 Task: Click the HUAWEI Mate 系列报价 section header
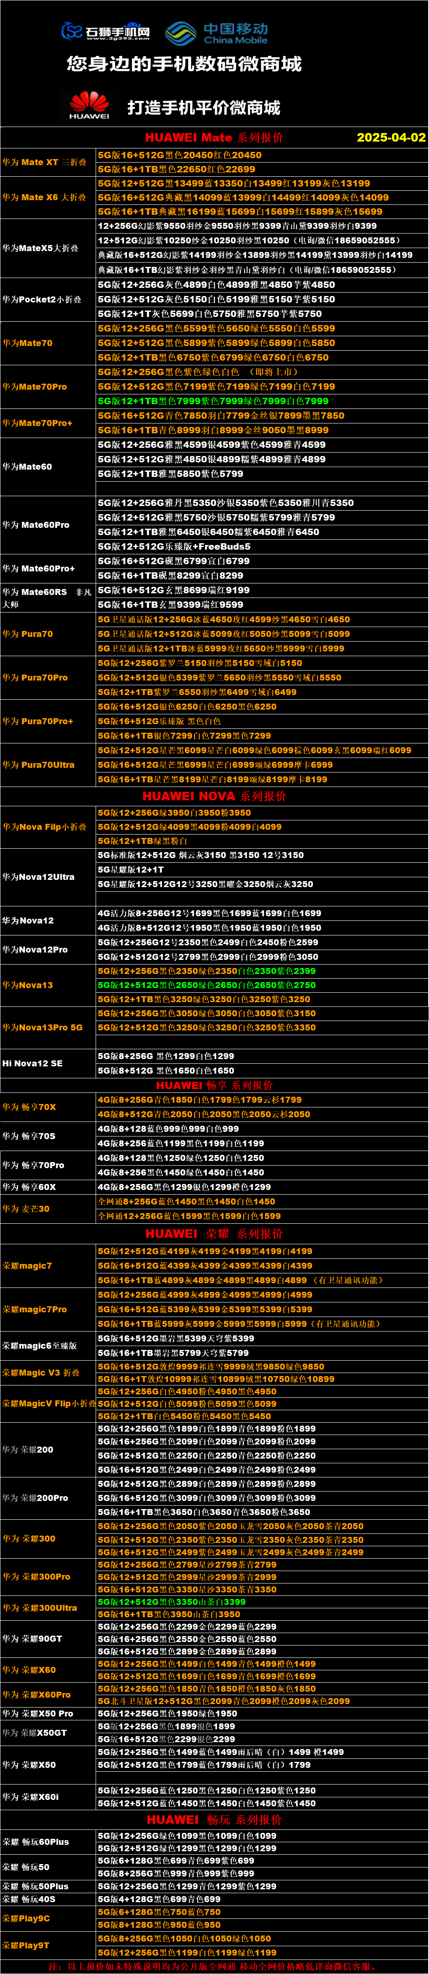point(214,137)
